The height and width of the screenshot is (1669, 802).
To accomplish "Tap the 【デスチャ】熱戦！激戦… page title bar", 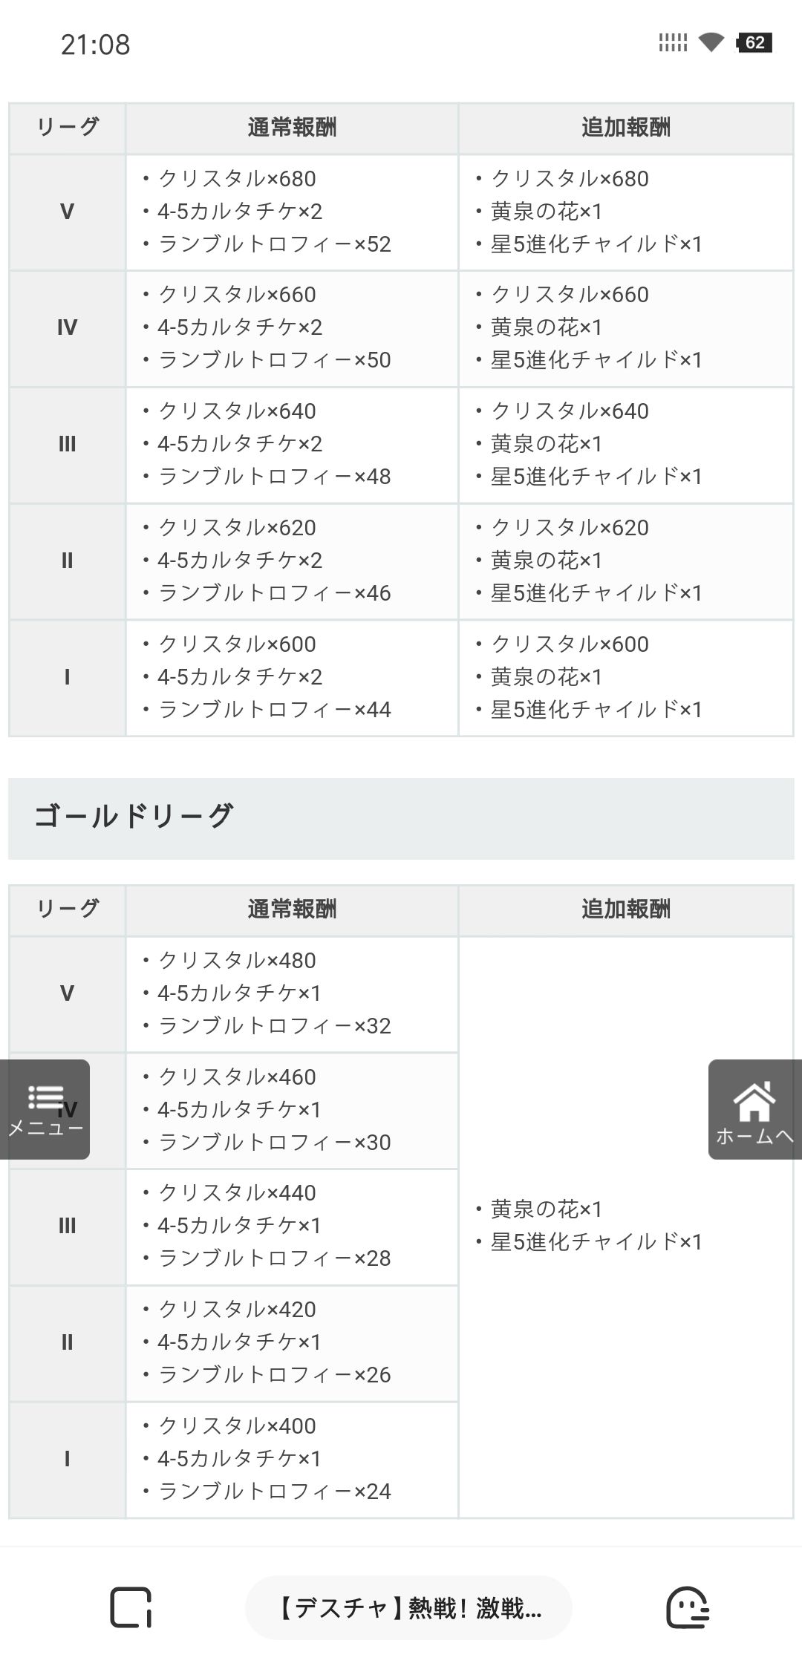I will (x=408, y=1608).
